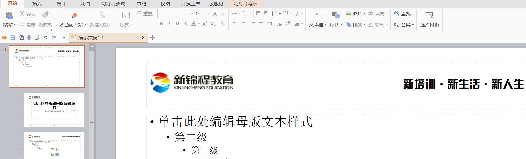Open the 选择窗格 selection pane

tap(429, 19)
